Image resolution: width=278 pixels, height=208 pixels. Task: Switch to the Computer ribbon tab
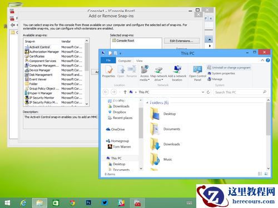pyautogui.click(x=125, y=60)
